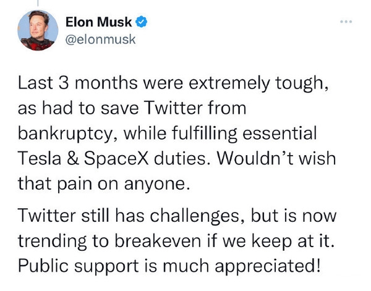This screenshot has height=291, width=371.
Task: Open the @elonmusk handle link
Action: coord(100,39)
